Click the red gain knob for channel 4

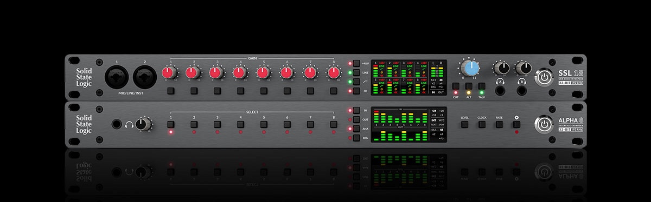coord(240,72)
